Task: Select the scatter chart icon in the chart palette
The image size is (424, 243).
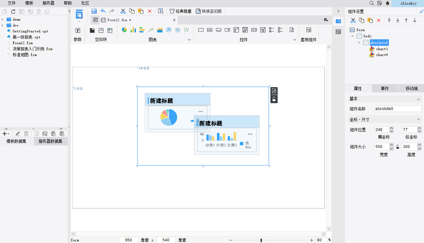Action: [x=186, y=30]
